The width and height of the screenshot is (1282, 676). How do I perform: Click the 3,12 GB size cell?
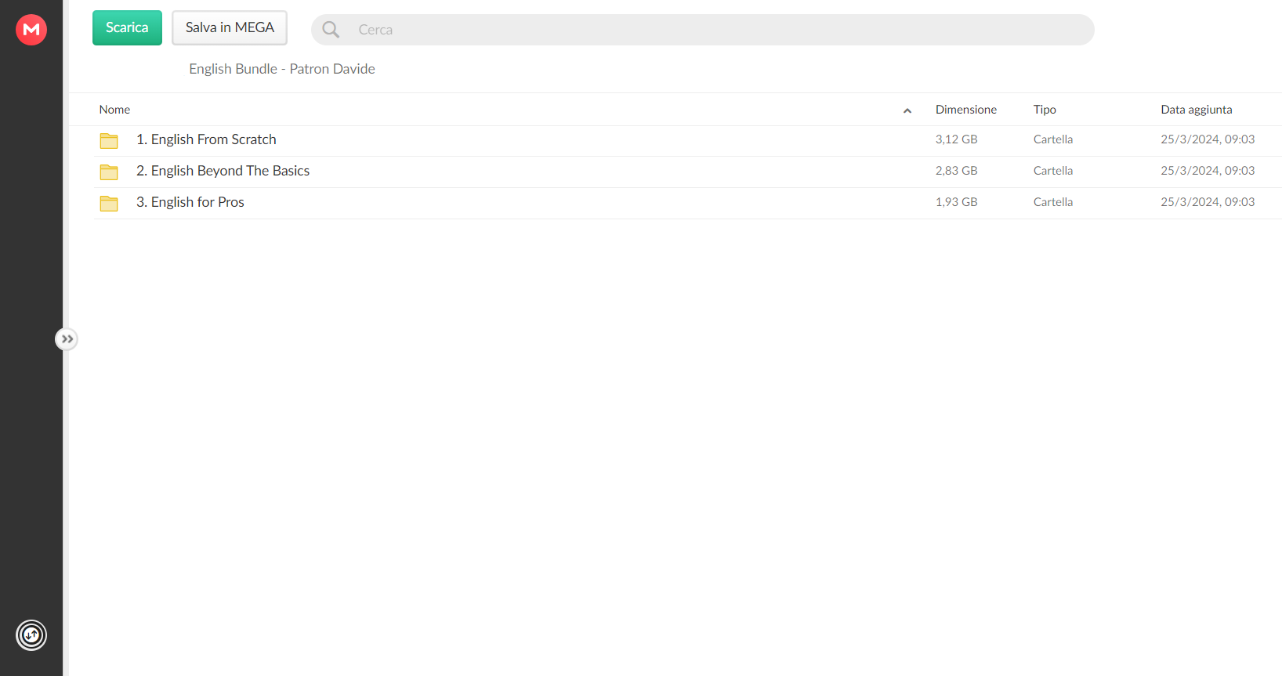[956, 139]
